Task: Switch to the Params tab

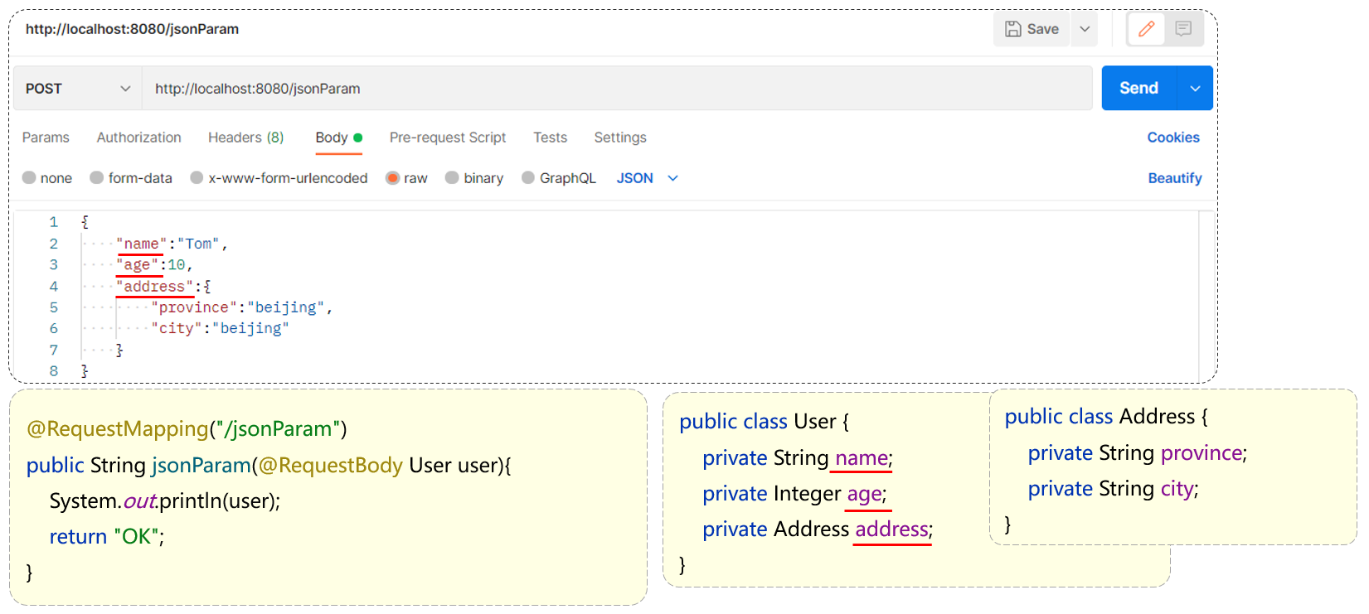Action: point(46,138)
